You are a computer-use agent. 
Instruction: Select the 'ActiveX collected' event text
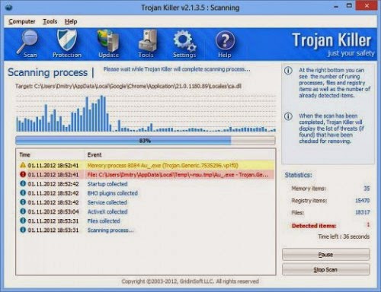point(107,211)
